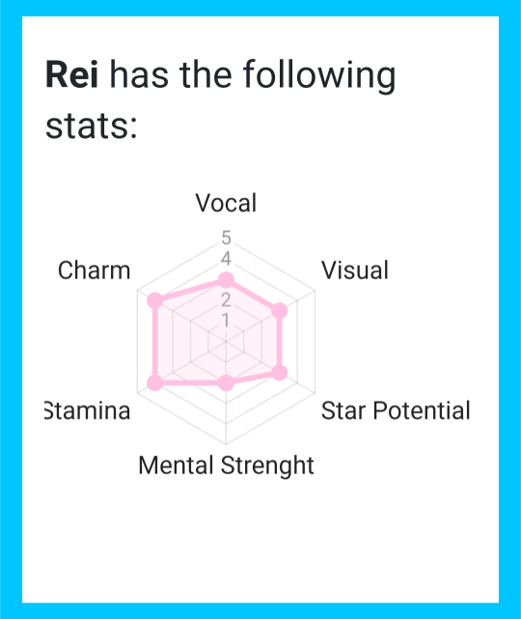Select the Charm axis label

(94, 270)
